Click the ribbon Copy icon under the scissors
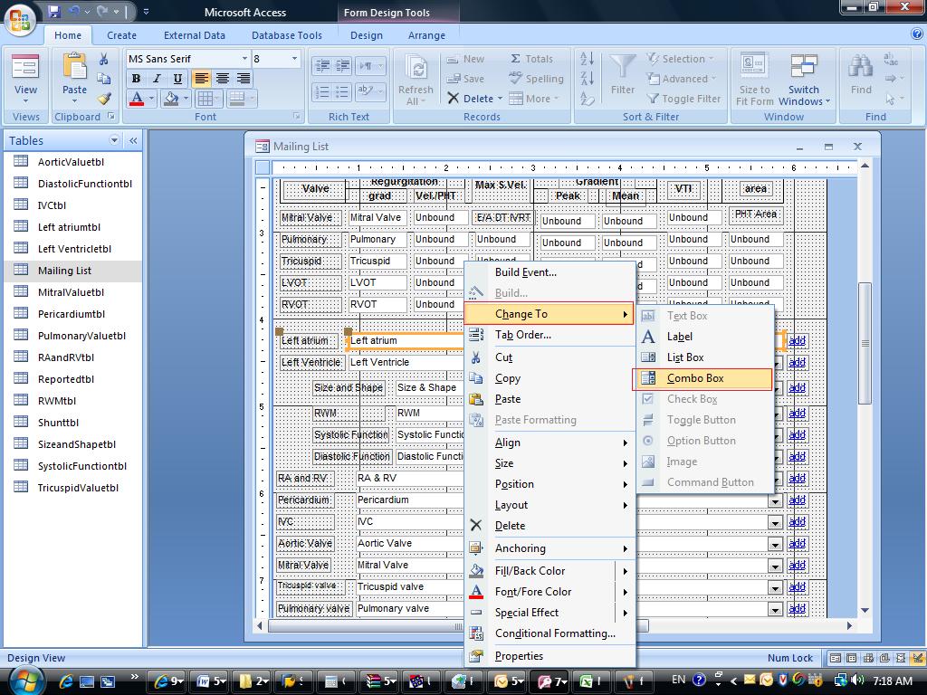 (104, 79)
